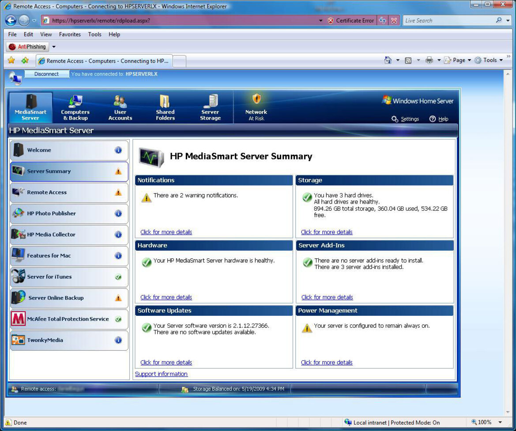Open a new blank tab
Image resolution: width=516 pixels, height=431 pixels.
179,61
